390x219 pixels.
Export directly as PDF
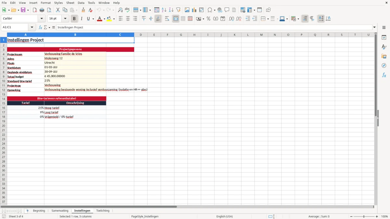click(35, 10)
